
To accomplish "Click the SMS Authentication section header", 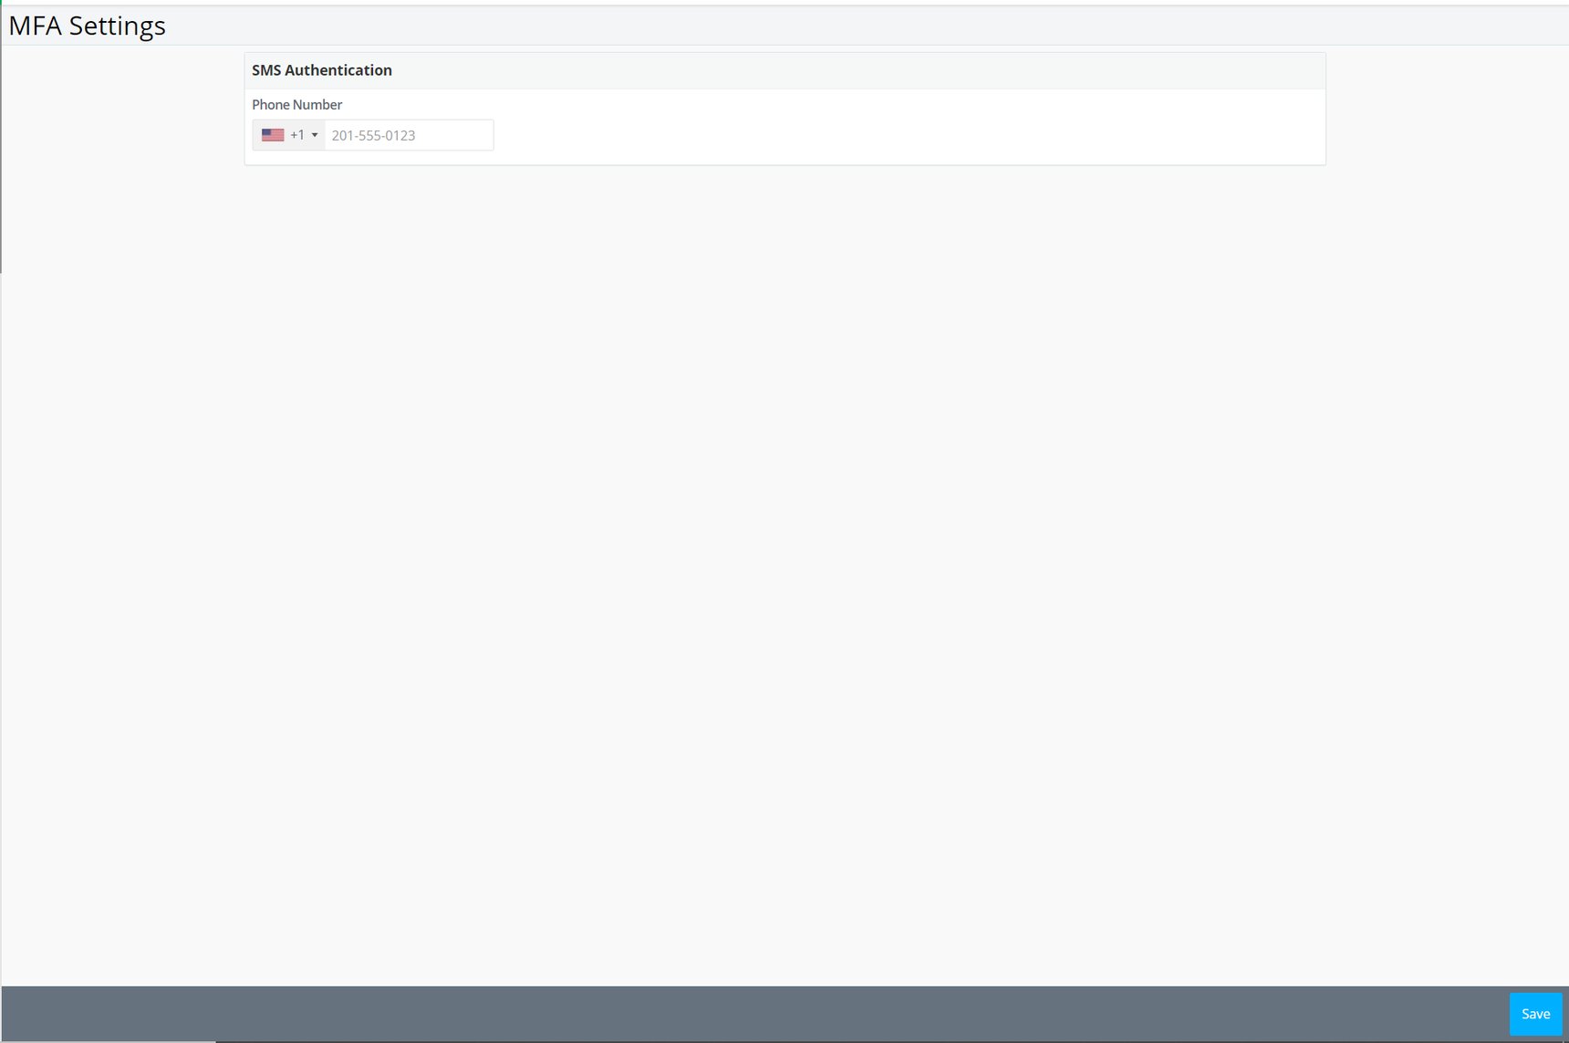I will [x=322, y=69].
